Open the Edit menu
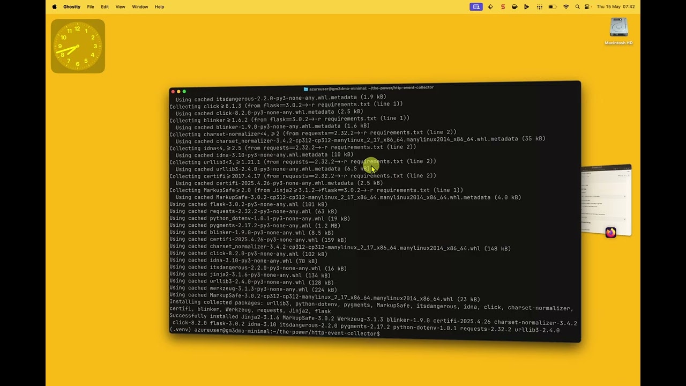 [105, 6]
